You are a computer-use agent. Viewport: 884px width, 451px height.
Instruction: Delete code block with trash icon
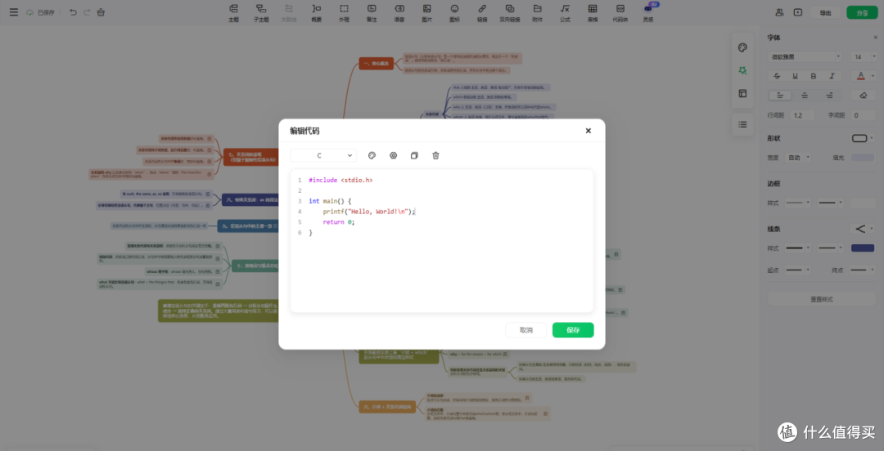tap(435, 155)
